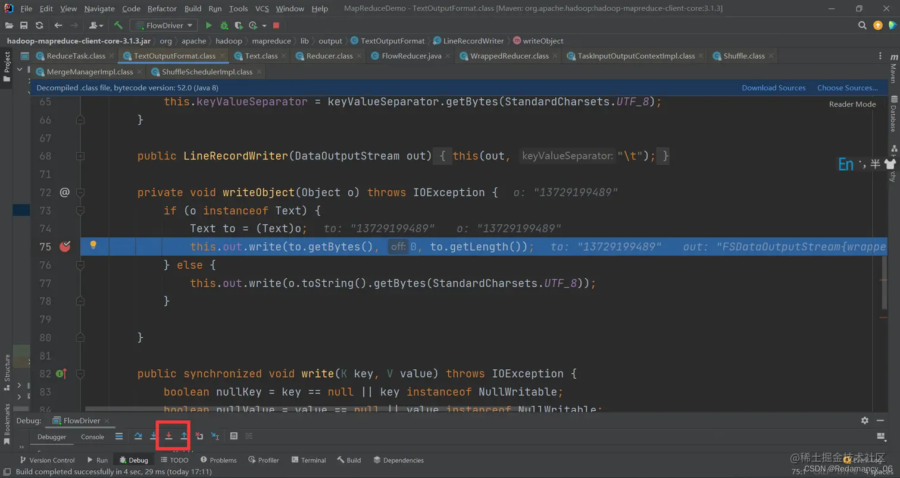Viewport: 900px width, 478px height.
Task: Click the red Force Step Into icon
Action: (169, 436)
